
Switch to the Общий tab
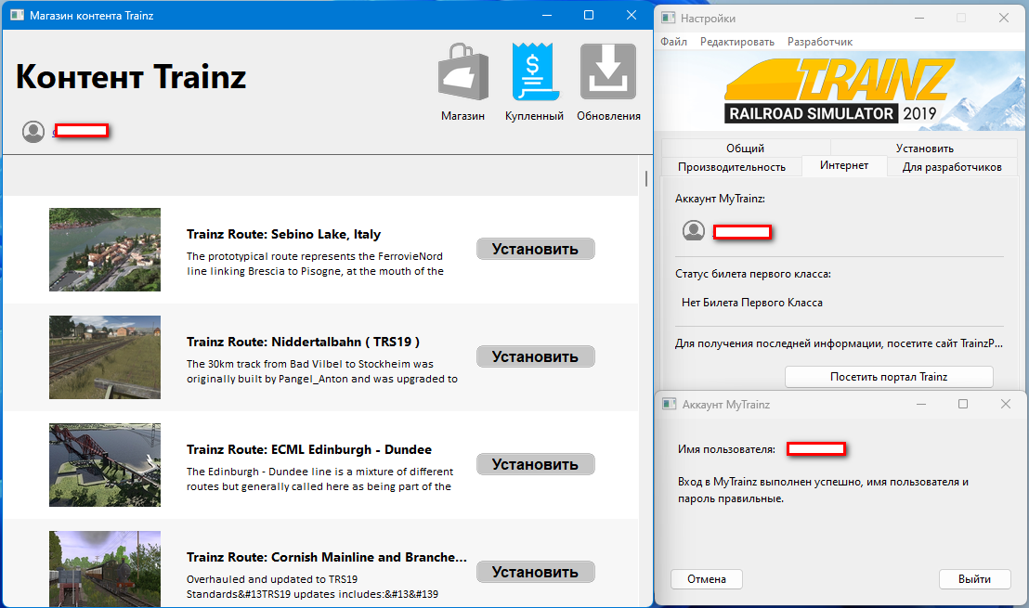[x=746, y=149]
